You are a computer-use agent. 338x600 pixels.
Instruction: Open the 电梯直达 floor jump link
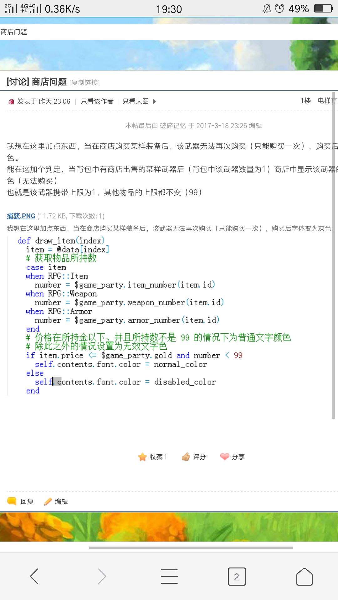point(327,101)
